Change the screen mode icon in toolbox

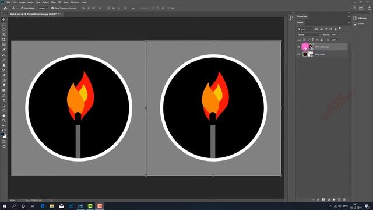[x=4, y=146]
